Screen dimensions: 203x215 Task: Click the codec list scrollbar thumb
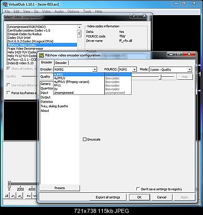[80, 34]
